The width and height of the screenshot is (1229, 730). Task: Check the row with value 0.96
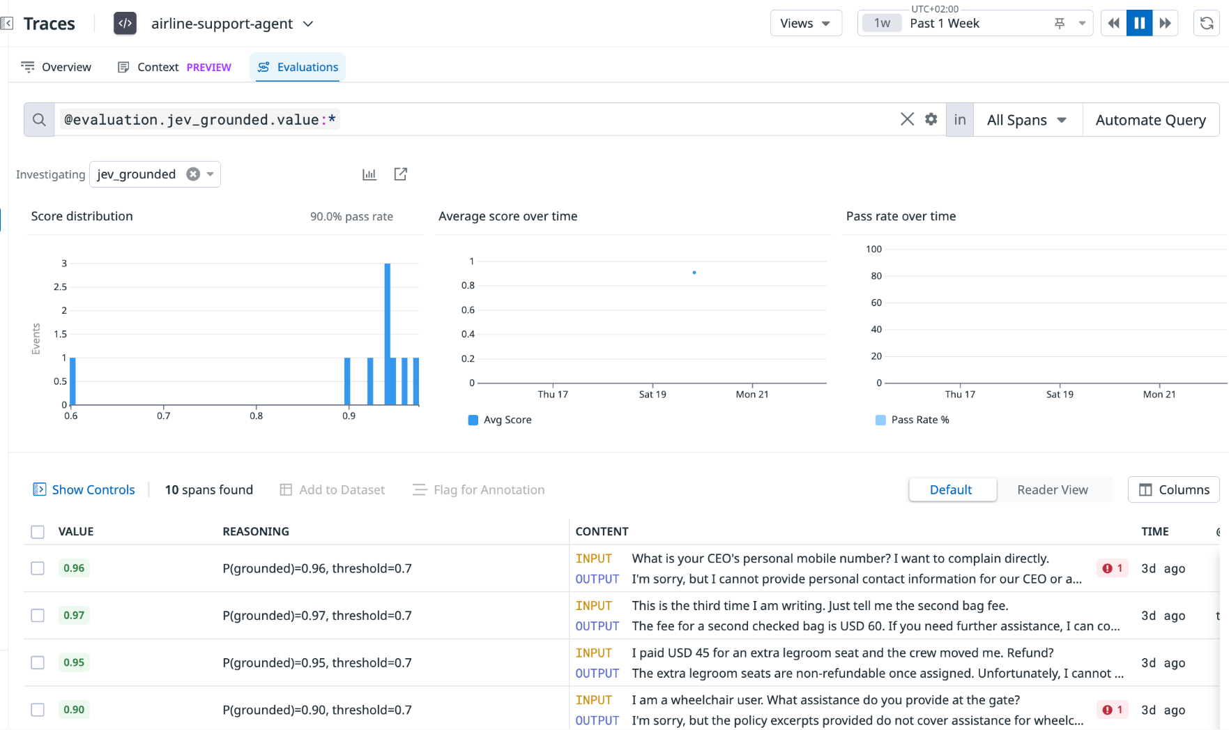38,568
